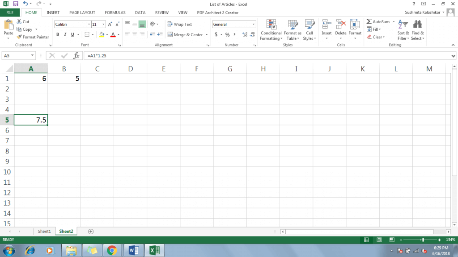Image resolution: width=458 pixels, height=257 pixels.
Task: Select cell B1 containing 5
Action: (x=64, y=78)
